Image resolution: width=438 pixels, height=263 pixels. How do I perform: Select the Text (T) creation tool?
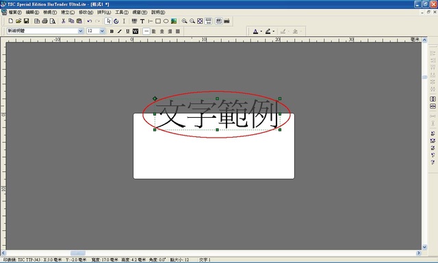pyautogui.click(x=142, y=21)
